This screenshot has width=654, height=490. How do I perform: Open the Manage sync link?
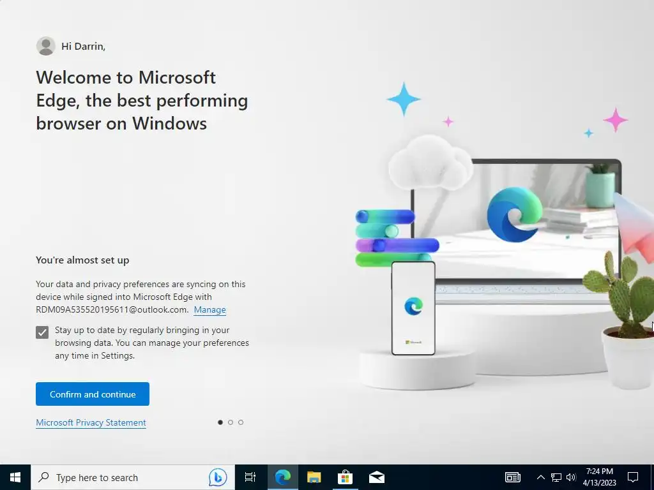(209, 309)
